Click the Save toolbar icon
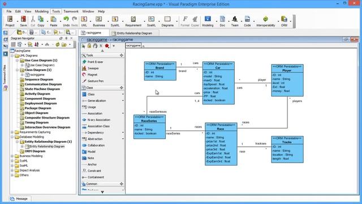Image resolution: width=362 pixels, height=204 pixels. tap(23, 22)
